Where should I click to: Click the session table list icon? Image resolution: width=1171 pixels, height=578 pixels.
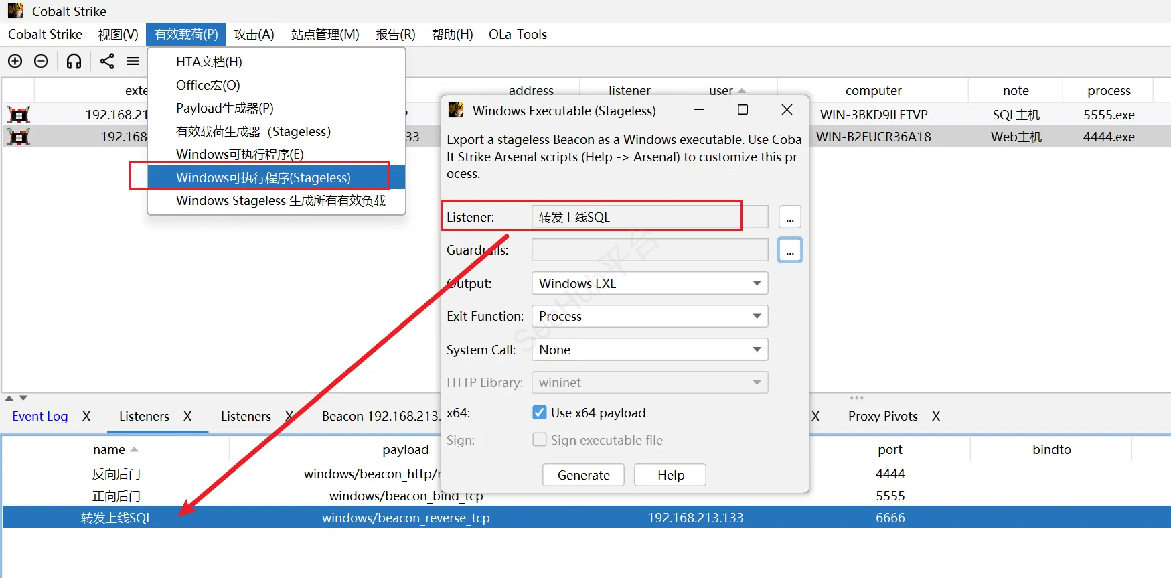pos(133,62)
